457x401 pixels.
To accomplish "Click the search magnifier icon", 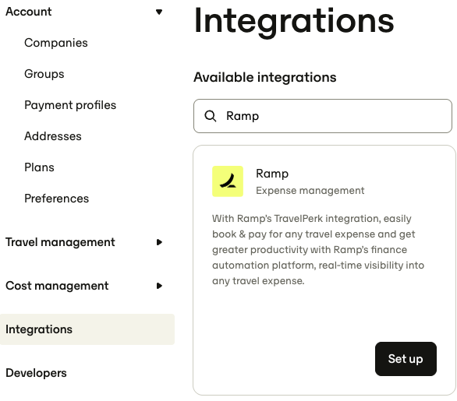I will [x=210, y=116].
